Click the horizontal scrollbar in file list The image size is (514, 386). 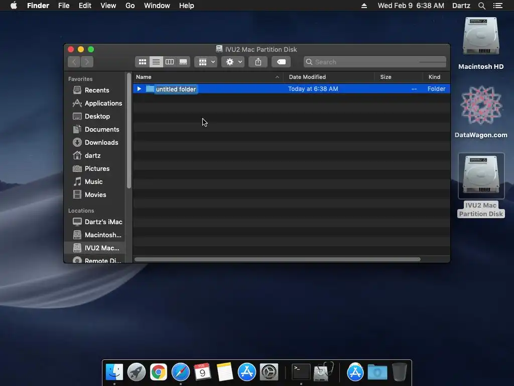click(x=278, y=259)
